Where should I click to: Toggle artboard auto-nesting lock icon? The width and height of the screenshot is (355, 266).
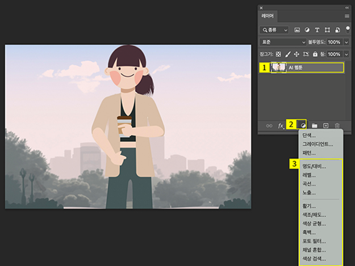[306, 54]
